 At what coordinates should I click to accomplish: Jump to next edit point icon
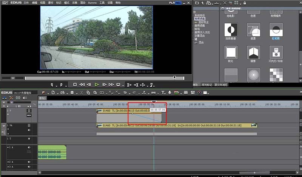coord(136,85)
